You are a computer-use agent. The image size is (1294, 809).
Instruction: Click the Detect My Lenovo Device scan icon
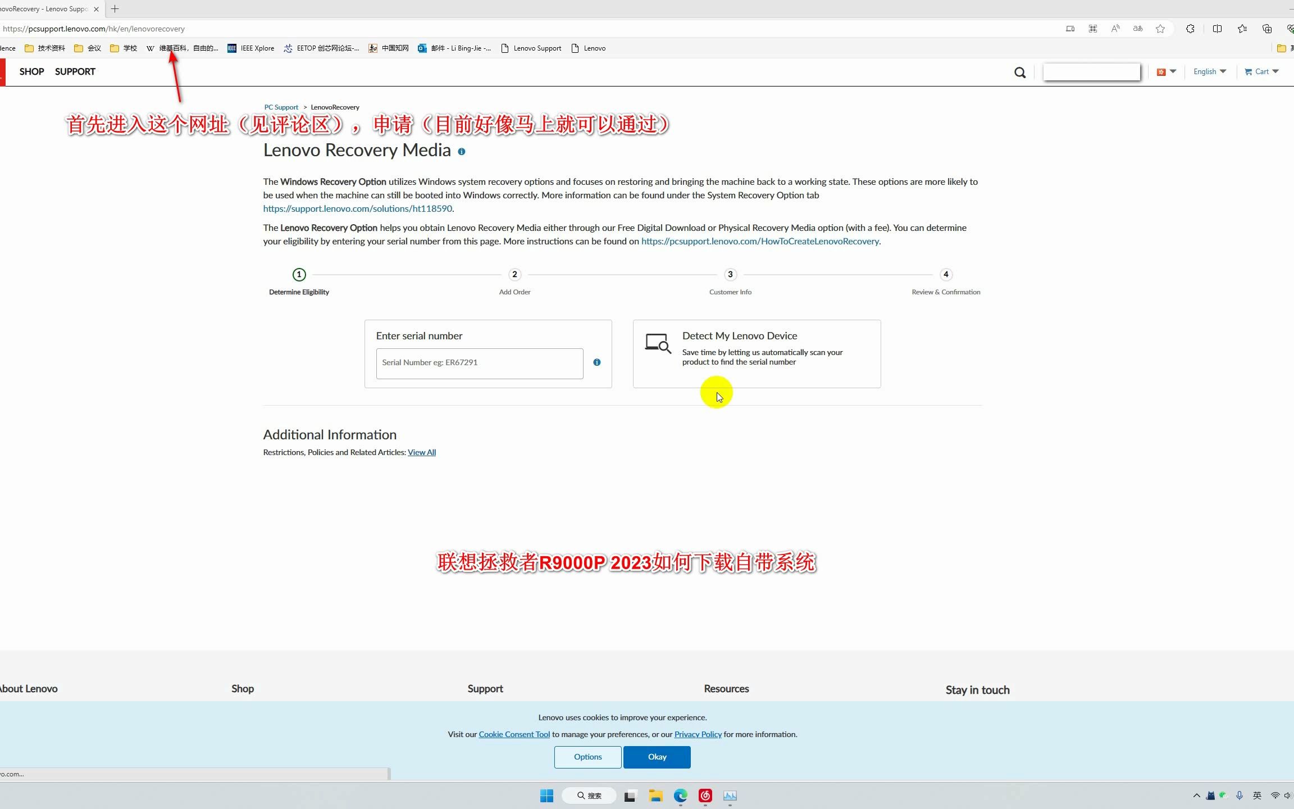(658, 343)
